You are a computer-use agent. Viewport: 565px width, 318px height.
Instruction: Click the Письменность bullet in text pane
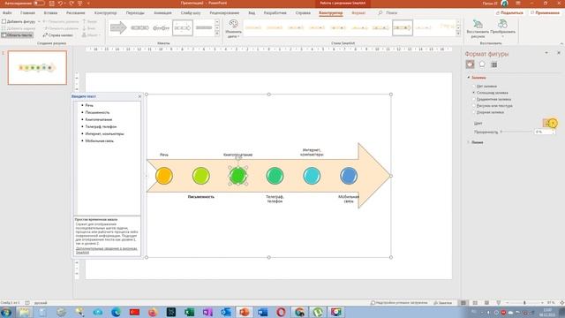click(97, 112)
